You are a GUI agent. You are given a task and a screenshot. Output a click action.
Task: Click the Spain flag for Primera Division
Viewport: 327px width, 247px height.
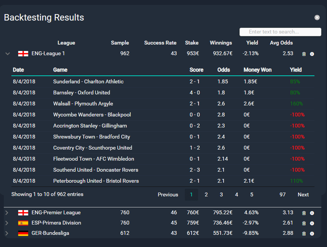(x=22, y=223)
